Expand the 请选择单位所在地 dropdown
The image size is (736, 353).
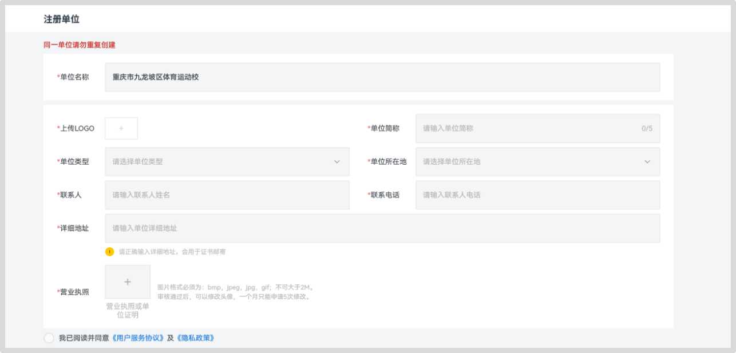point(537,162)
